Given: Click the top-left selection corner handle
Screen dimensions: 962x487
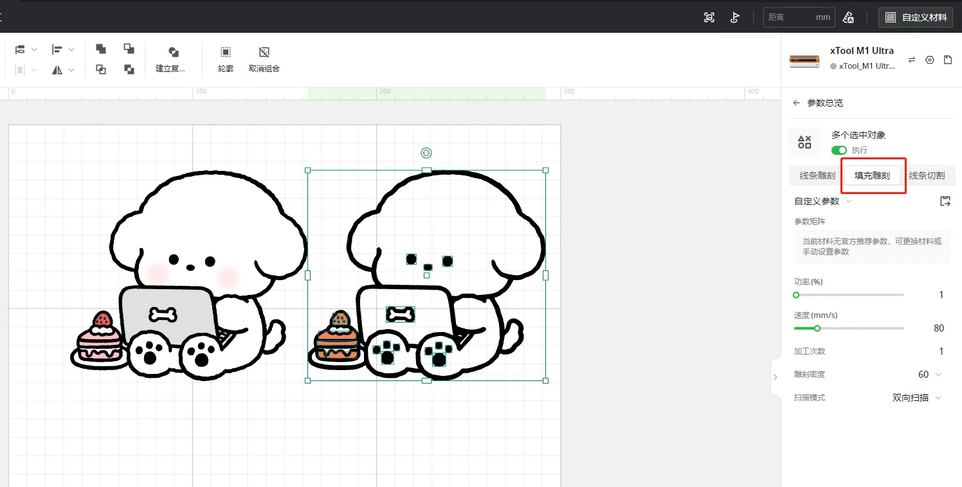Looking at the screenshot, I should (x=307, y=170).
